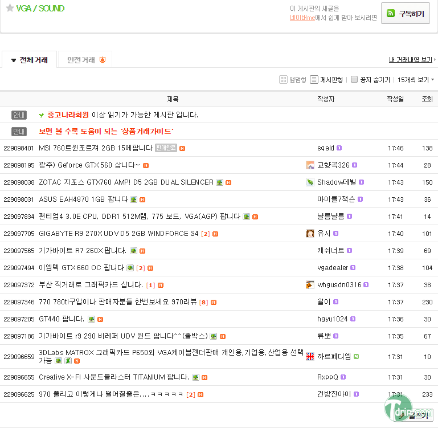Open post ASUS EAH4870 1GB 팝니다

point(83,199)
